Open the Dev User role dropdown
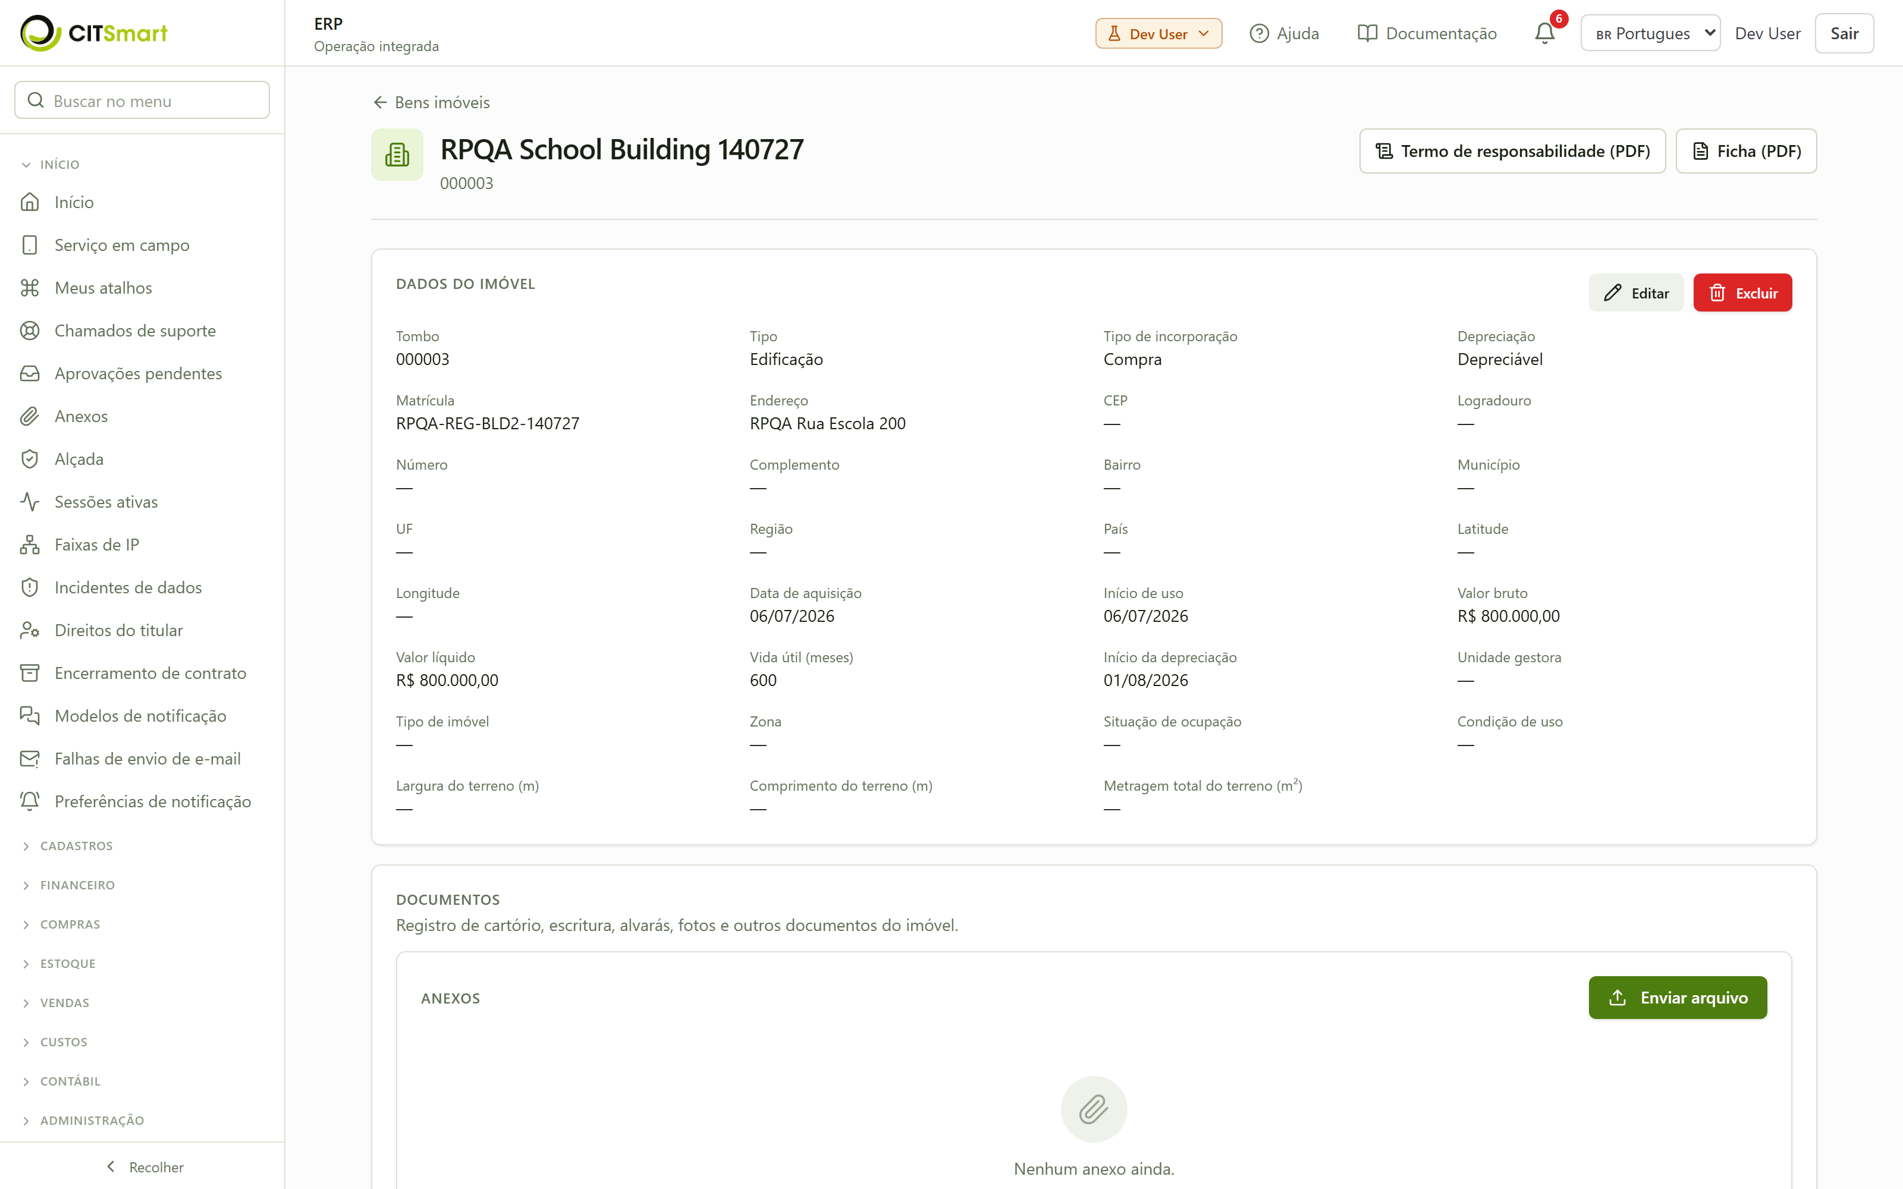The width and height of the screenshot is (1903, 1189). 1158,33
